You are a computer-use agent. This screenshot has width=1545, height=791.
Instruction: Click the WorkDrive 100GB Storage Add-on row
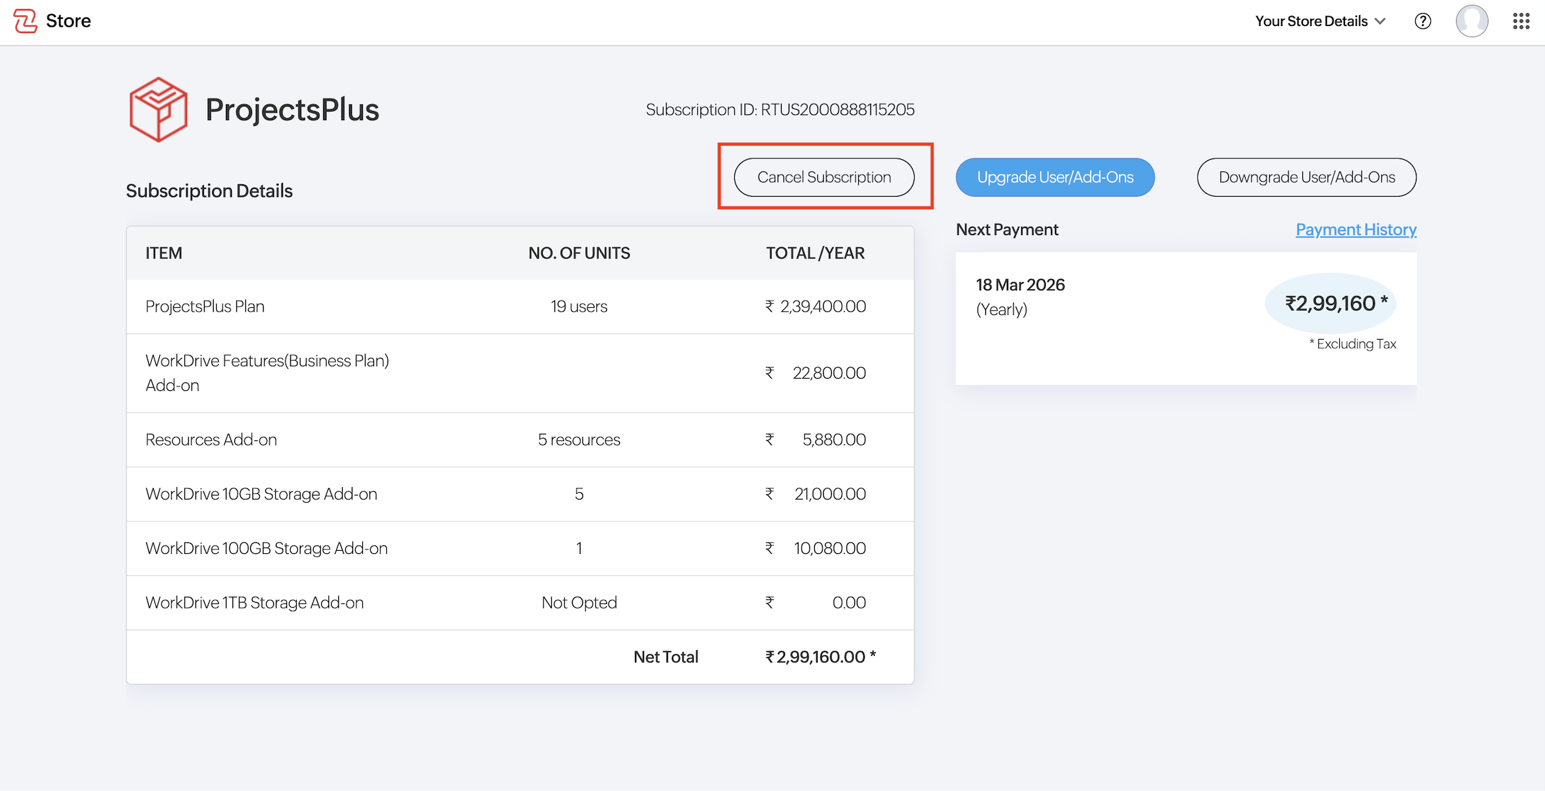point(519,549)
